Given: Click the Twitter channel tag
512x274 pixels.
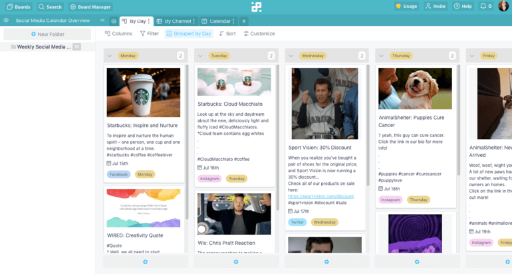Looking at the screenshot, I should click(x=297, y=222).
